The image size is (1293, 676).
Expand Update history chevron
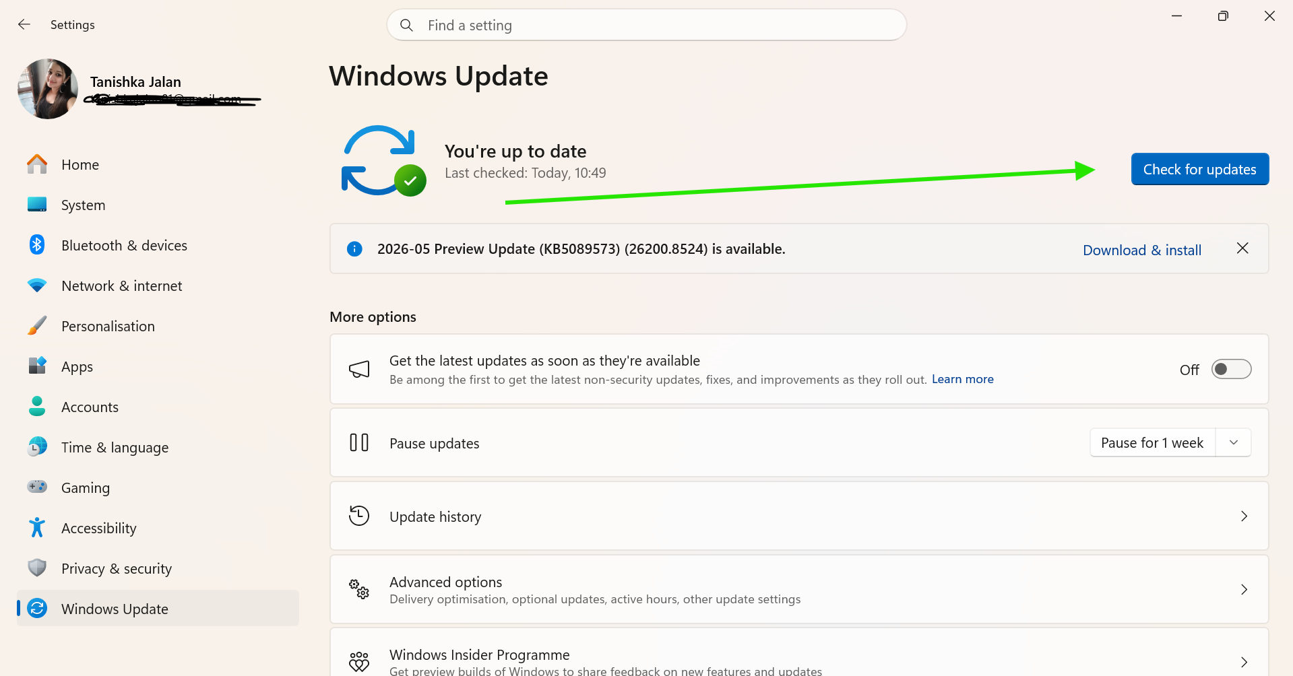(1244, 516)
